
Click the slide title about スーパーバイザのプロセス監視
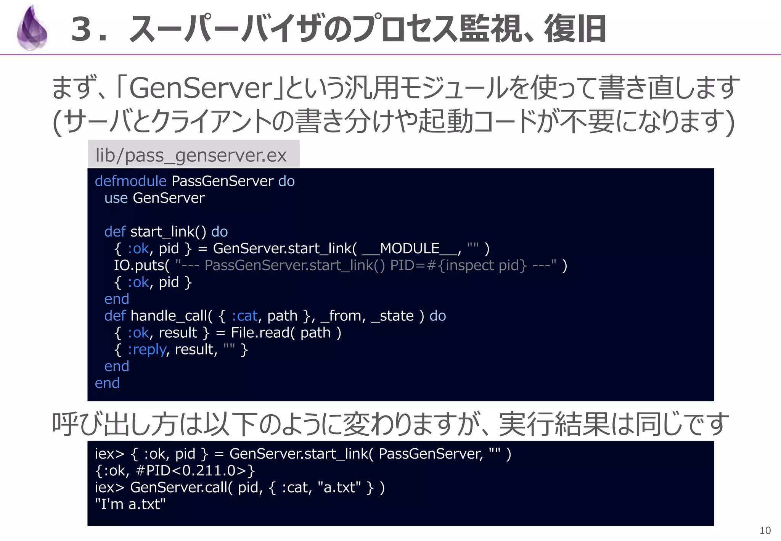339,29
